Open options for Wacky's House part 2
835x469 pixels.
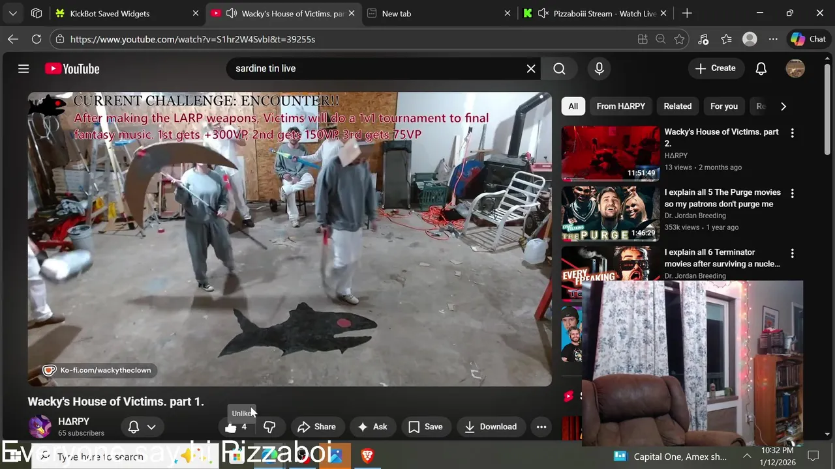tap(792, 133)
